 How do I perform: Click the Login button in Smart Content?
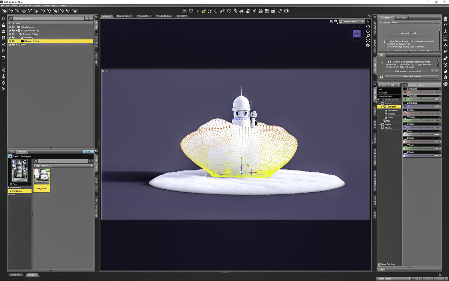tap(88, 152)
